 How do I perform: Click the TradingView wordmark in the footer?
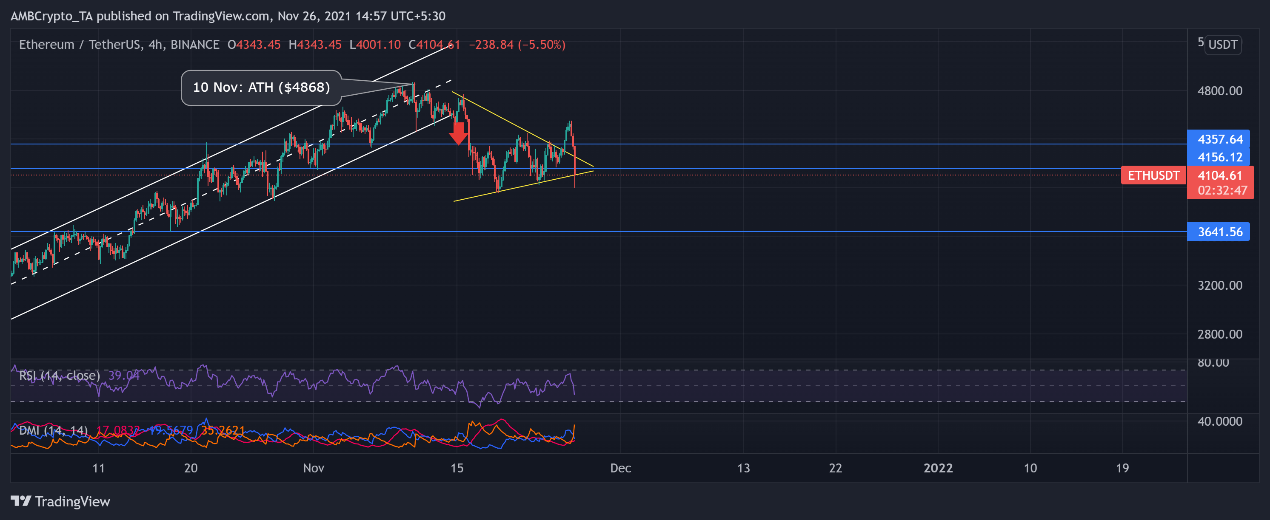coord(72,501)
